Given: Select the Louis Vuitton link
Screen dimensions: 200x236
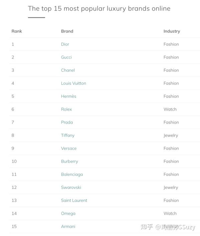Looking at the screenshot, I should 73,83.
